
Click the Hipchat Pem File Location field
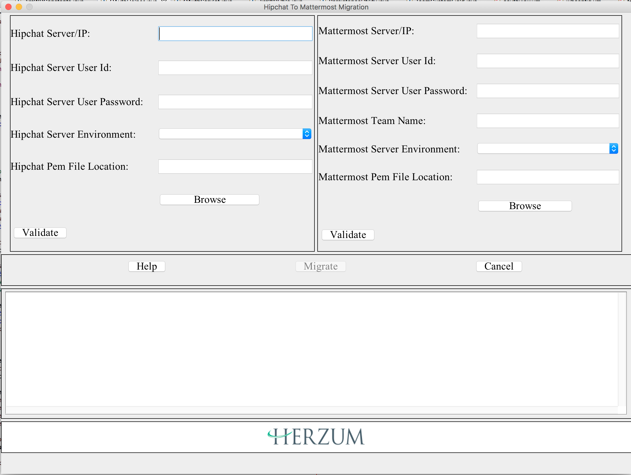click(235, 167)
